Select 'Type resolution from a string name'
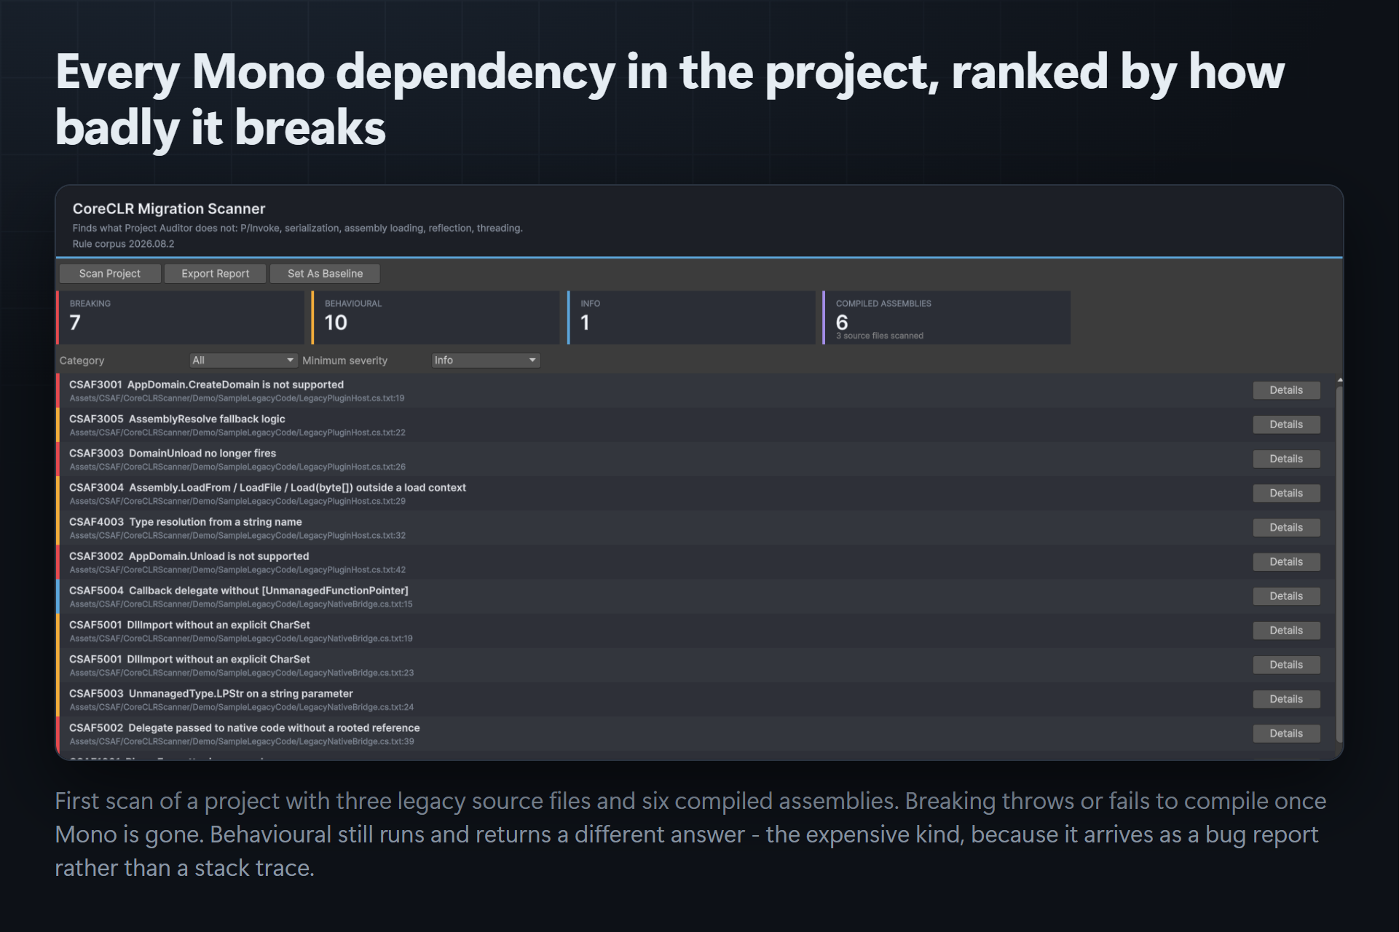 click(216, 521)
